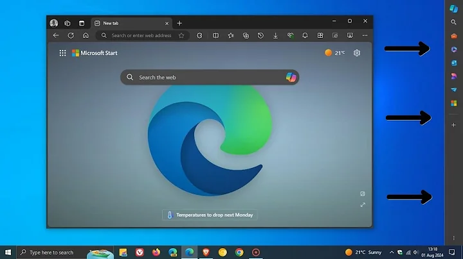Image resolution: width=463 pixels, height=259 pixels.
Task: Open the 21°C weather widget on the page
Action: coord(335,53)
